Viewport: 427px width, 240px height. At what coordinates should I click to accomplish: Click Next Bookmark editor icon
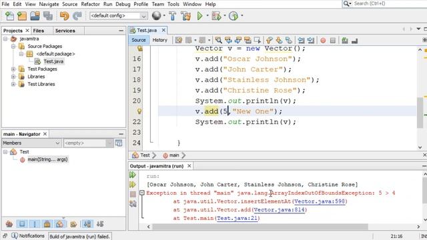coord(279,41)
